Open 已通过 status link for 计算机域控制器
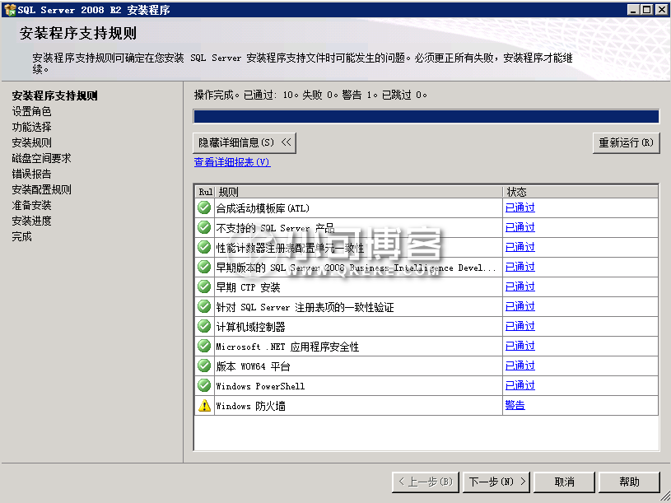The image size is (671, 503). click(x=520, y=326)
